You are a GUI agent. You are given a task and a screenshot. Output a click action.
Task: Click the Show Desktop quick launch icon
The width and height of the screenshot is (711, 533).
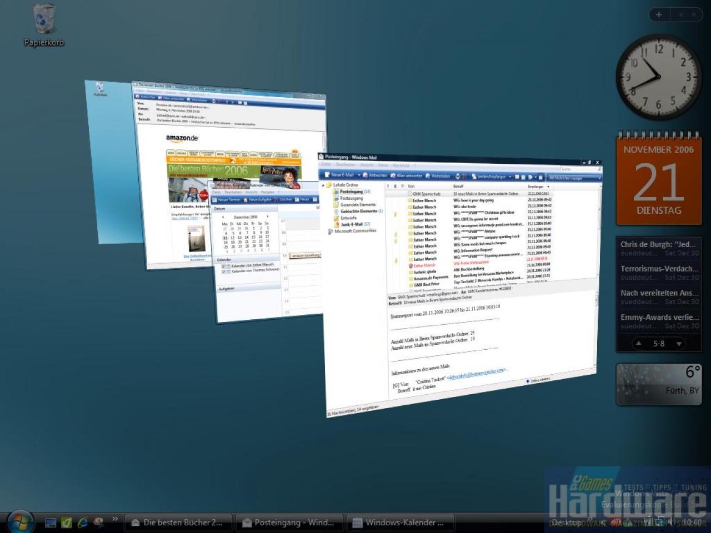51,522
